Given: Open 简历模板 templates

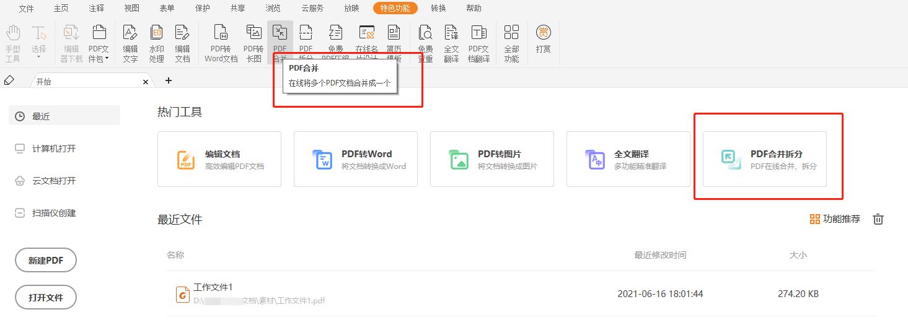Looking at the screenshot, I should click(394, 43).
